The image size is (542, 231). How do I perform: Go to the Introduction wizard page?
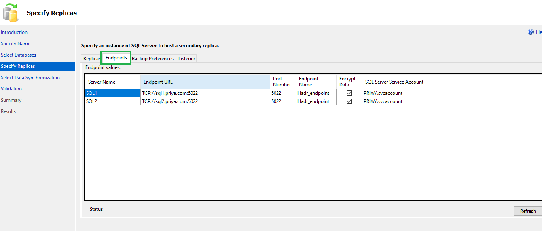(x=14, y=32)
